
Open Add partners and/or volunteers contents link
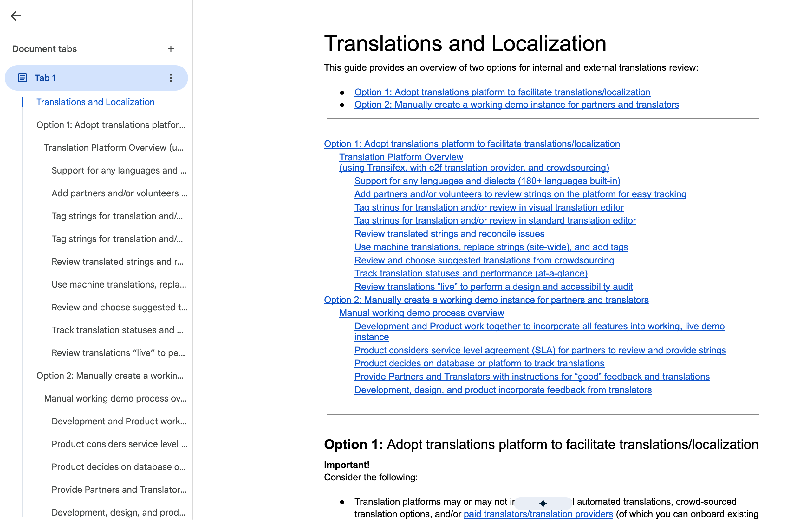tap(520, 194)
